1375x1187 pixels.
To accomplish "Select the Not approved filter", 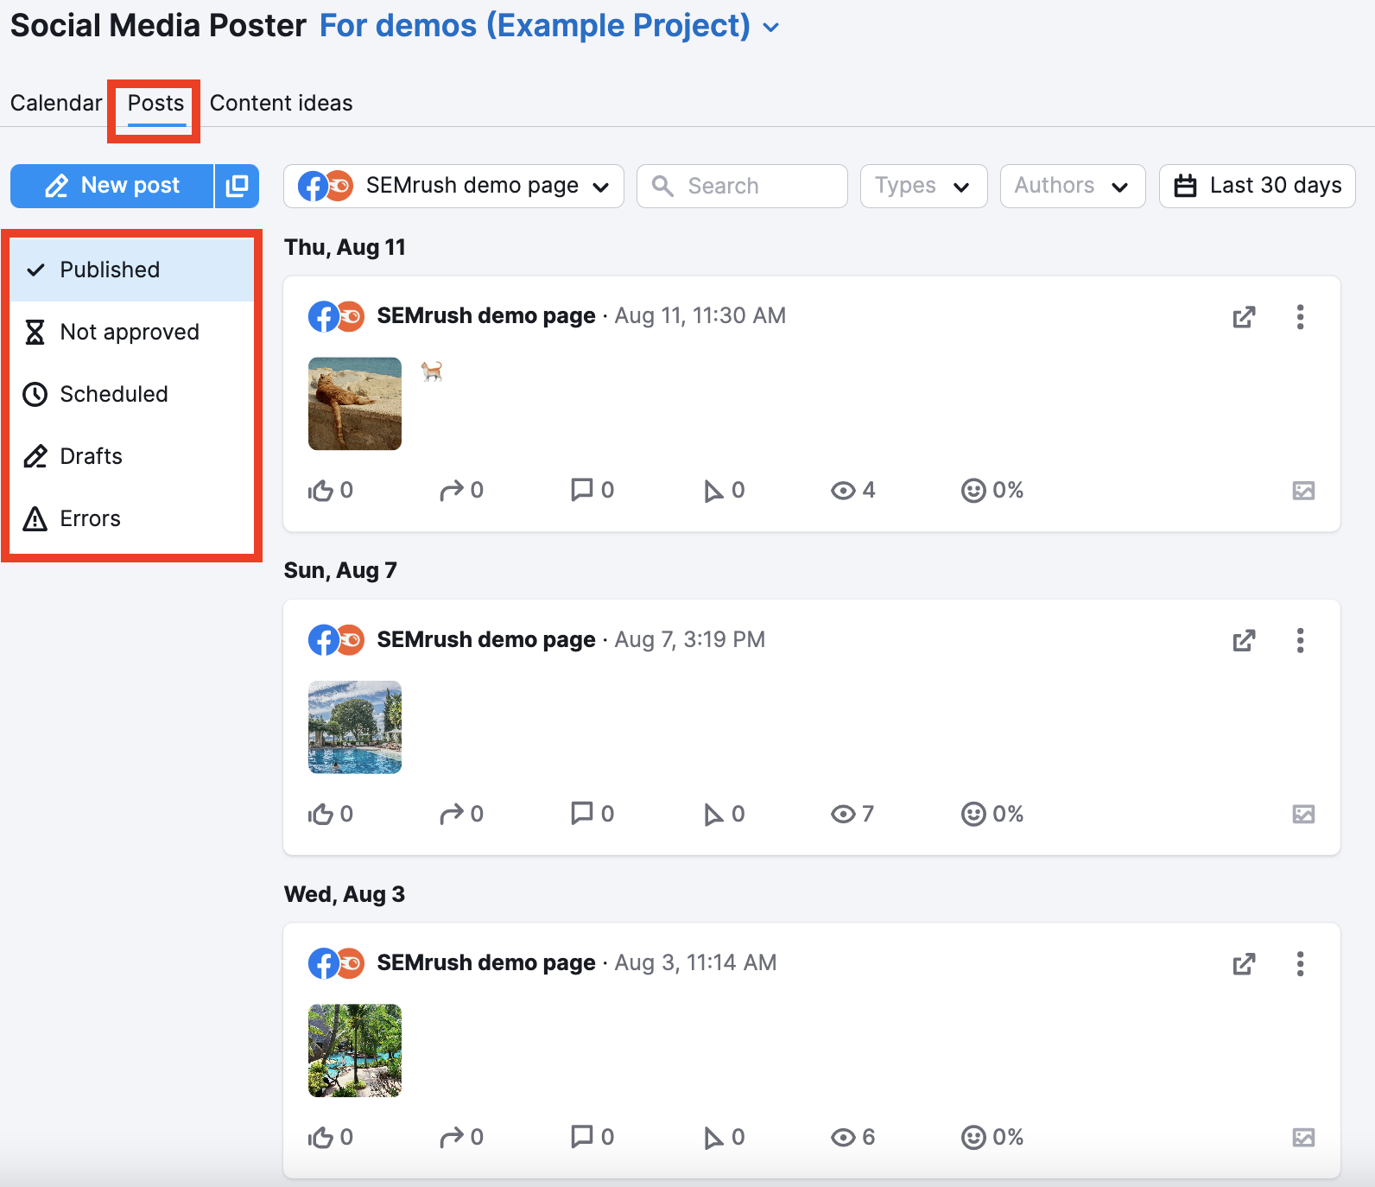I will click(x=132, y=332).
